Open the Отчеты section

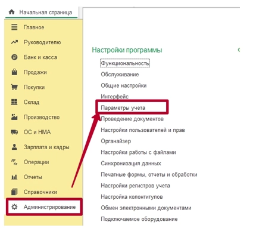coord(33,177)
